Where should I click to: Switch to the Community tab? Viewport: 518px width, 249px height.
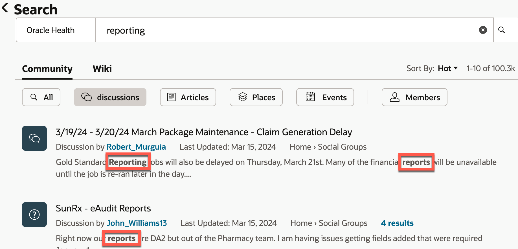tap(47, 69)
